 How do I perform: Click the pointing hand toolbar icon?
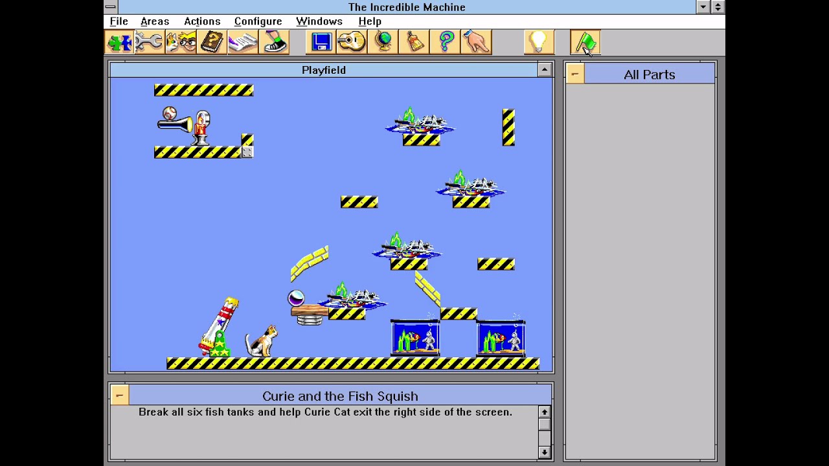pyautogui.click(x=476, y=42)
